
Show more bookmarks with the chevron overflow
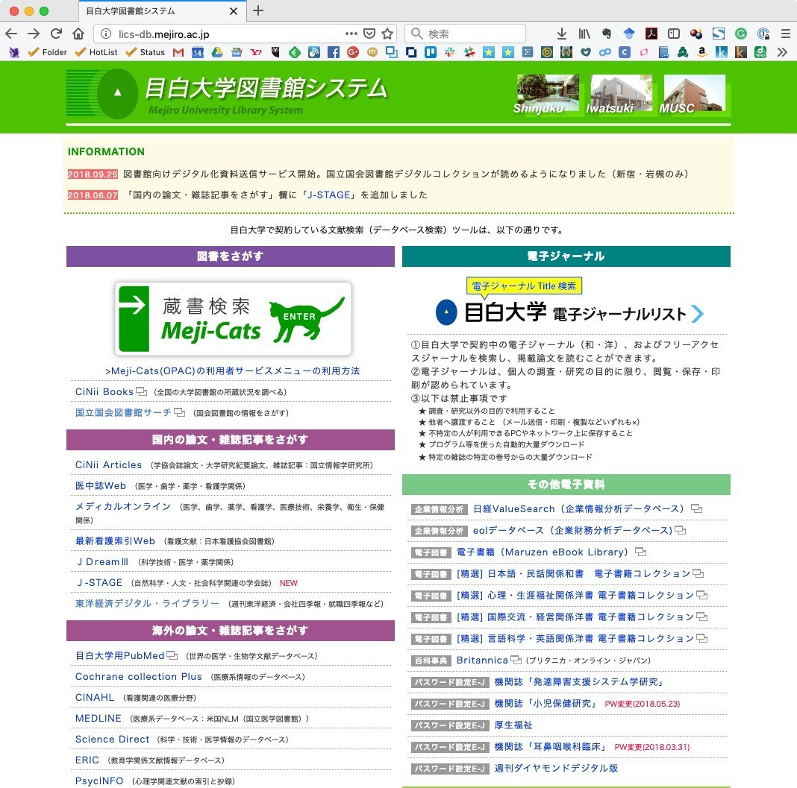coord(782,51)
